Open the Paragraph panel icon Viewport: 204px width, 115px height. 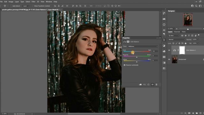coord(164,34)
